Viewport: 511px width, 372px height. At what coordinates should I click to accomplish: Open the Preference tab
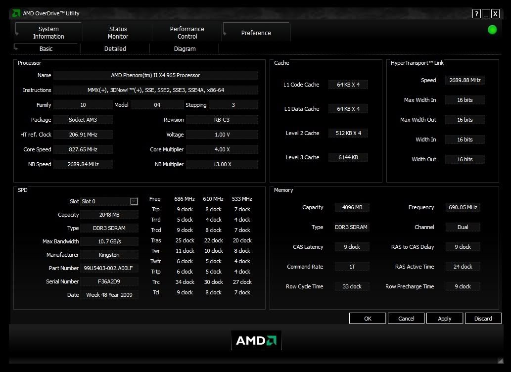[x=256, y=33]
